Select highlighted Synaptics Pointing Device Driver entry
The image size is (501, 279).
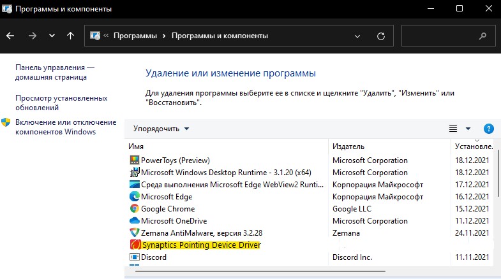pos(201,245)
